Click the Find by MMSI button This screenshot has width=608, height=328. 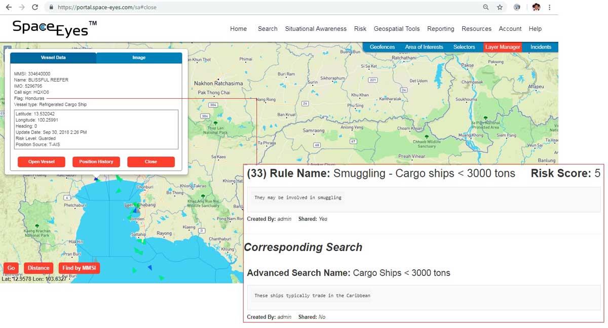click(x=79, y=268)
